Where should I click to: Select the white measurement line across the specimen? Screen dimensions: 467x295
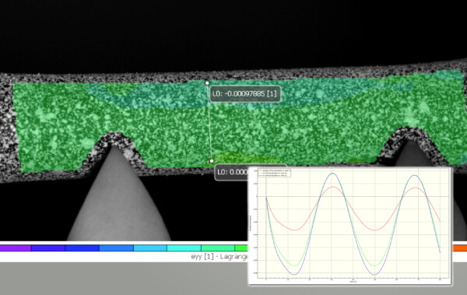click(209, 122)
